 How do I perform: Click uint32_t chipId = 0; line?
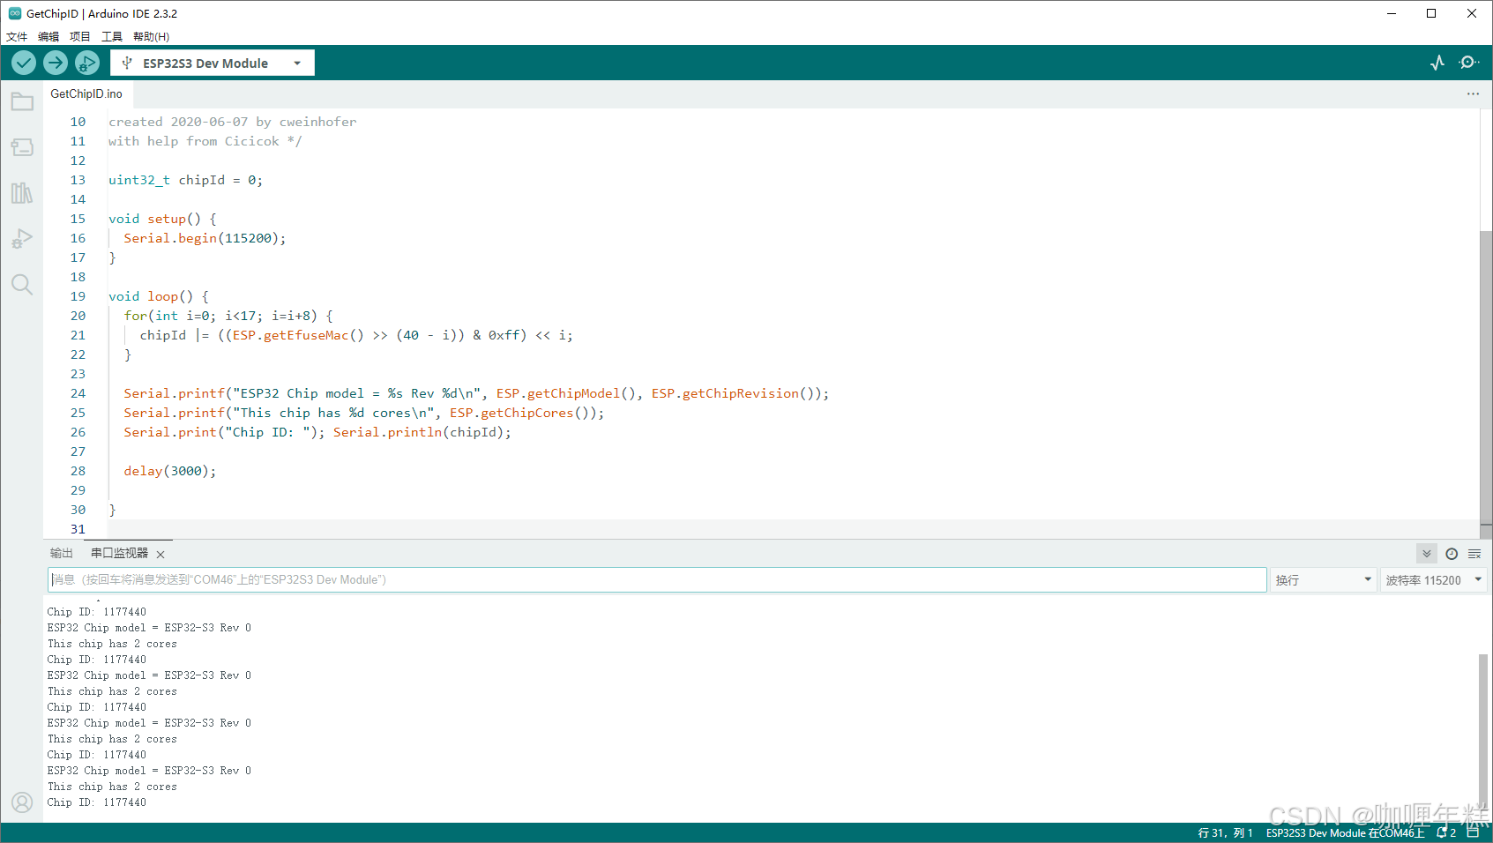pos(185,180)
